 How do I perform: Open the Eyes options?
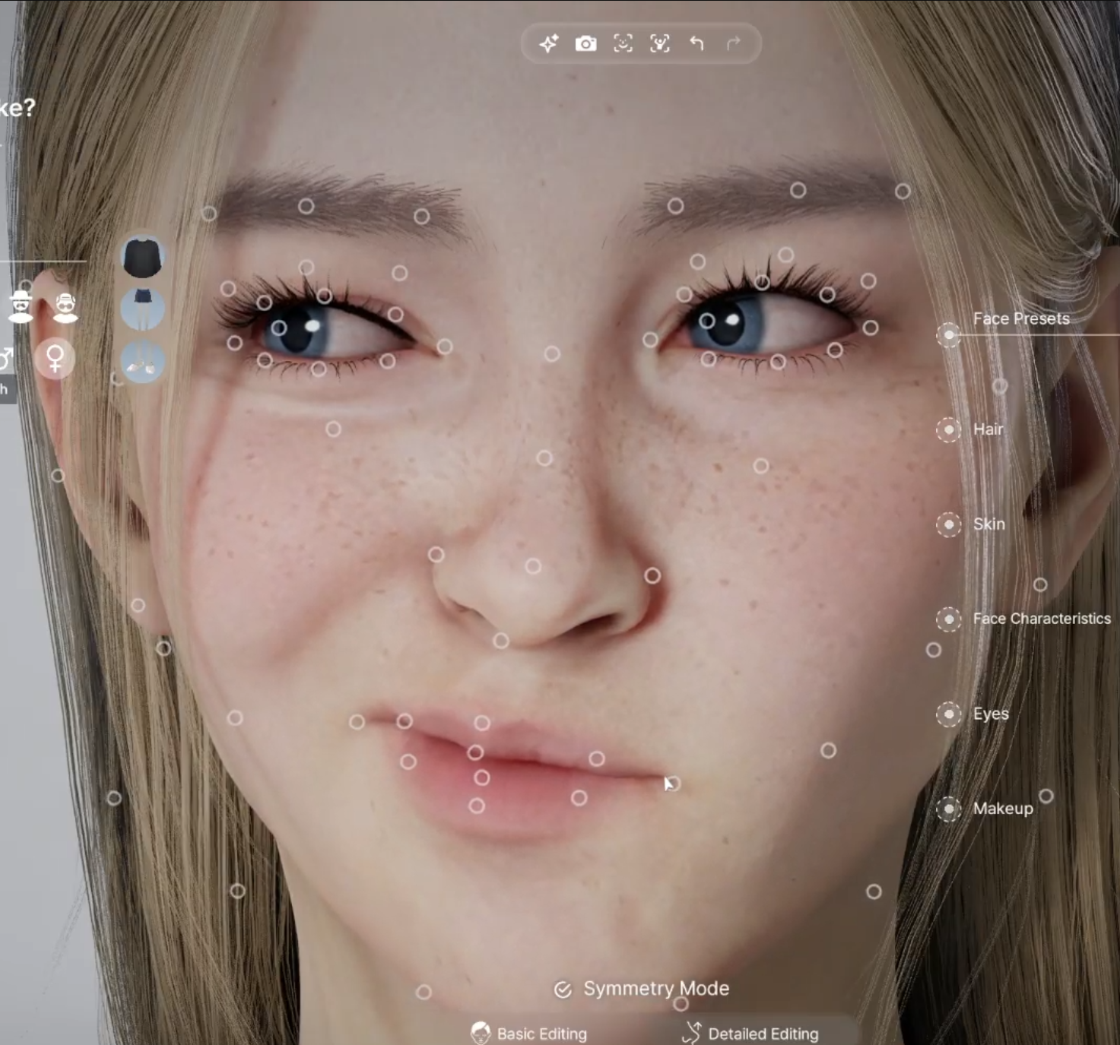pyautogui.click(x=949, y=714)
